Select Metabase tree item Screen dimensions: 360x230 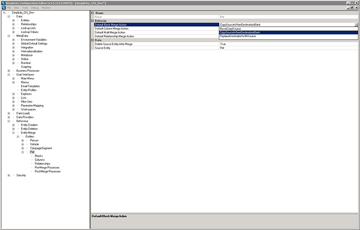point(27,55)
